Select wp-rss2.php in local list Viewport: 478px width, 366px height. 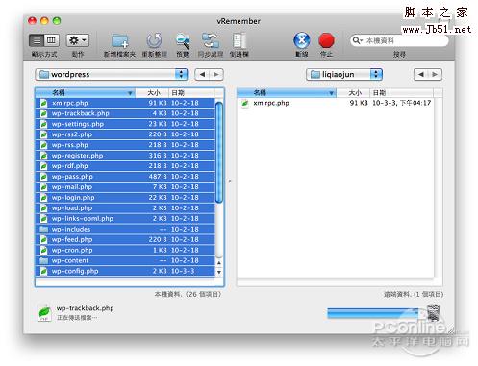(125, 134)
